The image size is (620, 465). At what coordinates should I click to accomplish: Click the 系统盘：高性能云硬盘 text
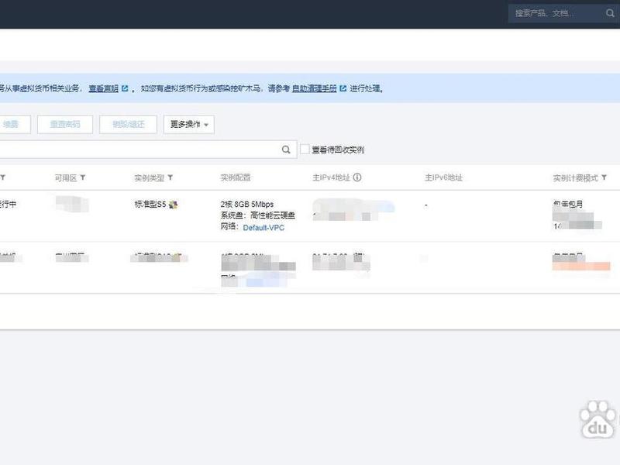click(258, 215)
